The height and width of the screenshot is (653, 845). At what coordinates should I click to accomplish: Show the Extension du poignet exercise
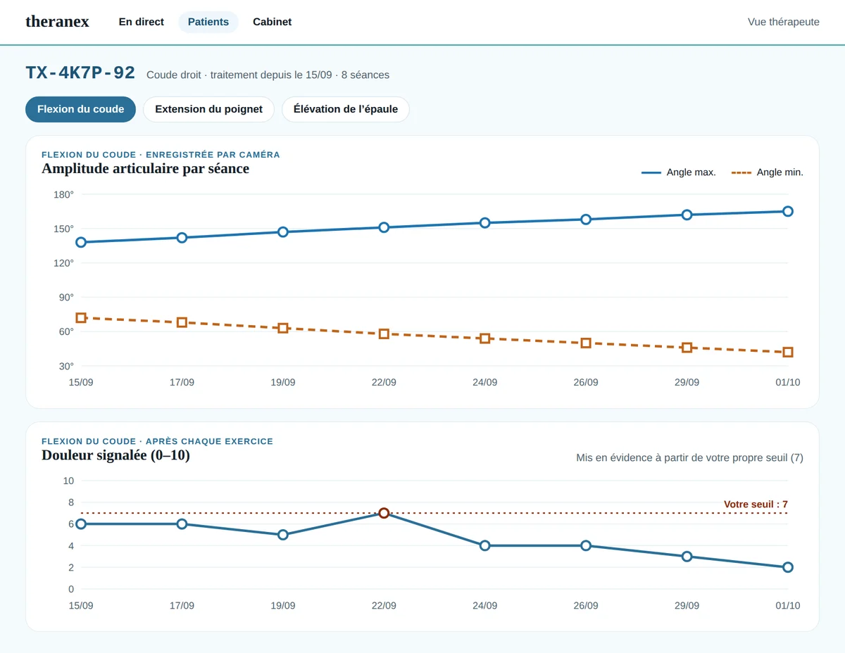[208, 109]
